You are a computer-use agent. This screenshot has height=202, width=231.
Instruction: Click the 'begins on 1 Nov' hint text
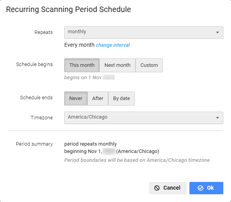[84, 77]
